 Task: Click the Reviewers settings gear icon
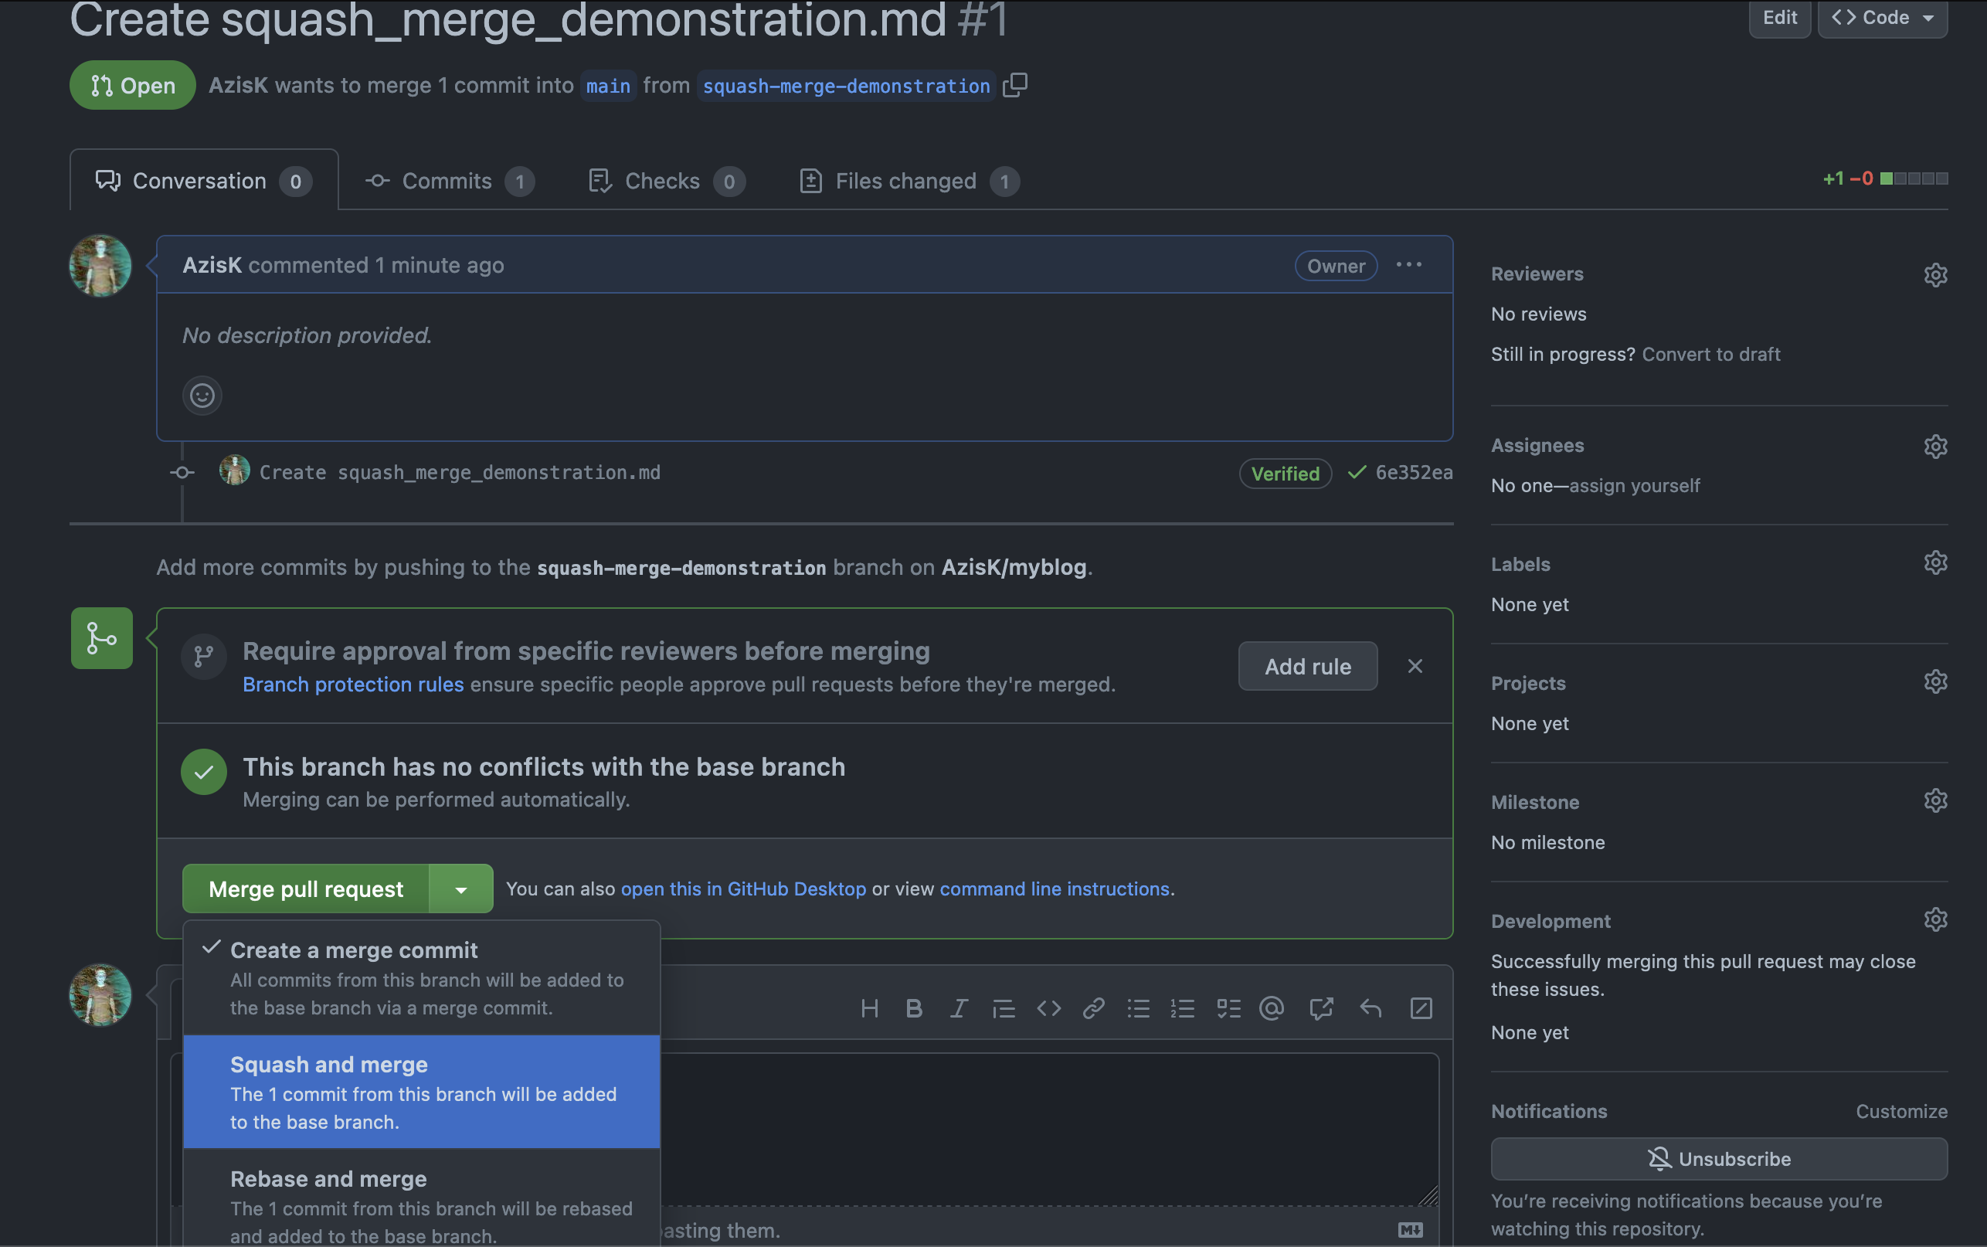tap(1935, 276)
